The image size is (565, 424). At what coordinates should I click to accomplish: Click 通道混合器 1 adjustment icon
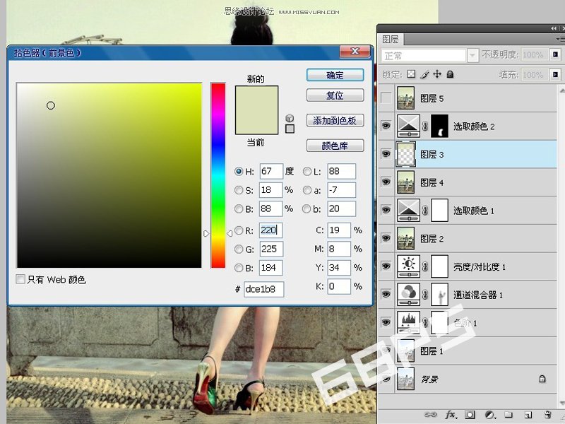[x=409, y=294]
